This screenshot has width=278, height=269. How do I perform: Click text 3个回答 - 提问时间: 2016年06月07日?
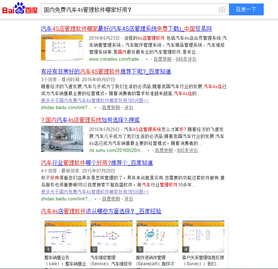[x=78, y=79]
